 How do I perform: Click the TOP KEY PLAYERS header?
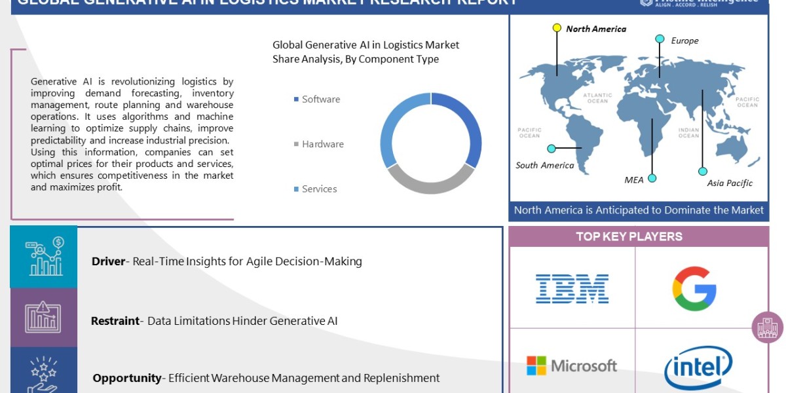click(629, 236)
